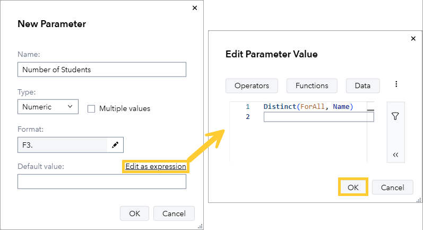
Task: Switch to the Functions tab
Action: click(x=312, y=86)
